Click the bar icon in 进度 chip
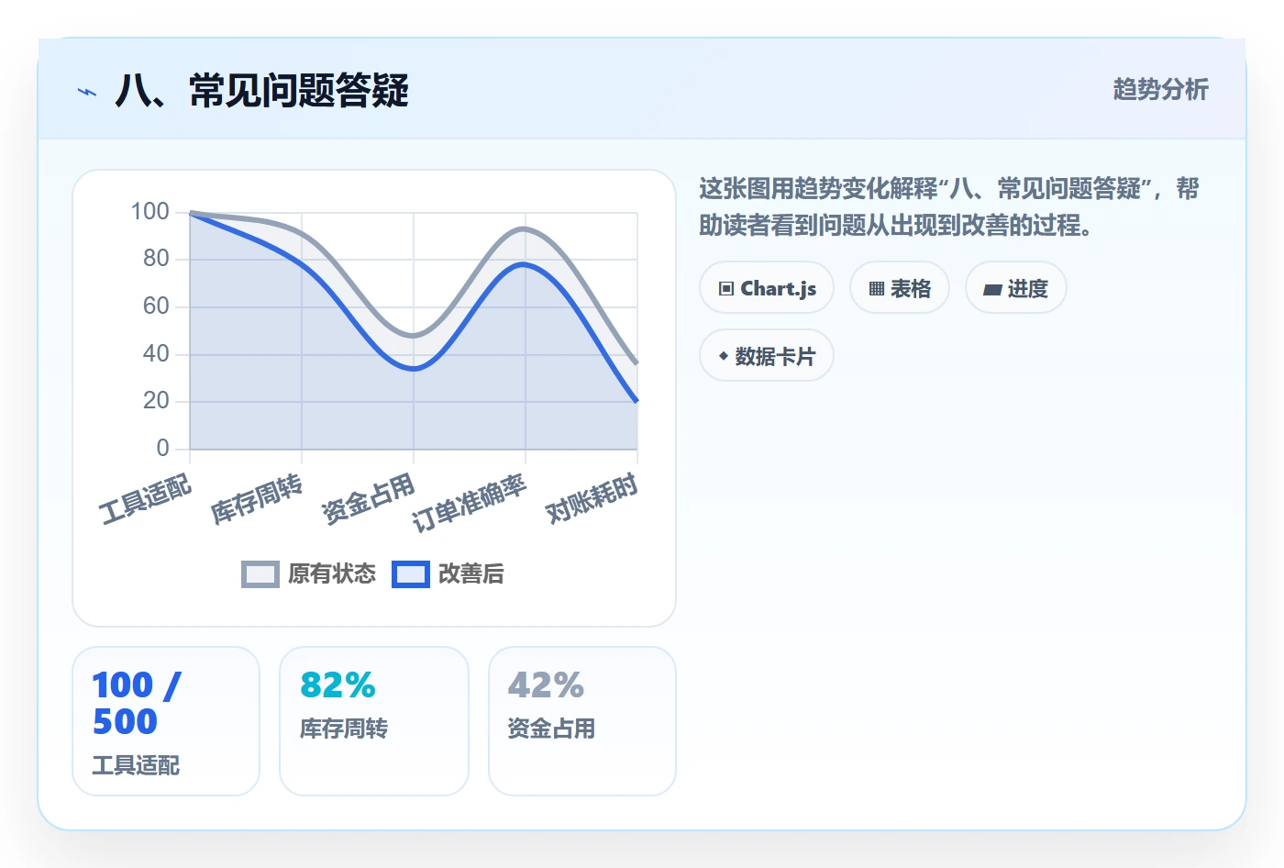 (992, 290)
